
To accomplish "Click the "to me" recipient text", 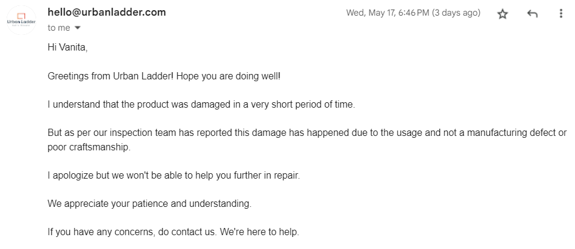I will tap(58, 28).
